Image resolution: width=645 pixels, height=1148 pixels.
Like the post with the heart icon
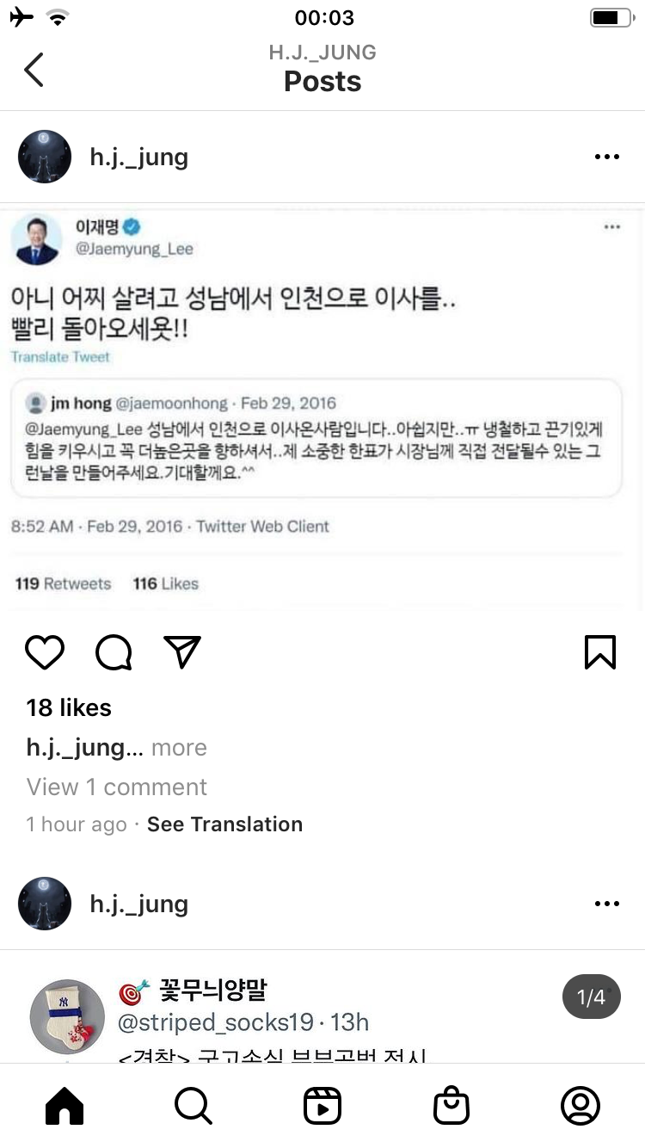45,652
